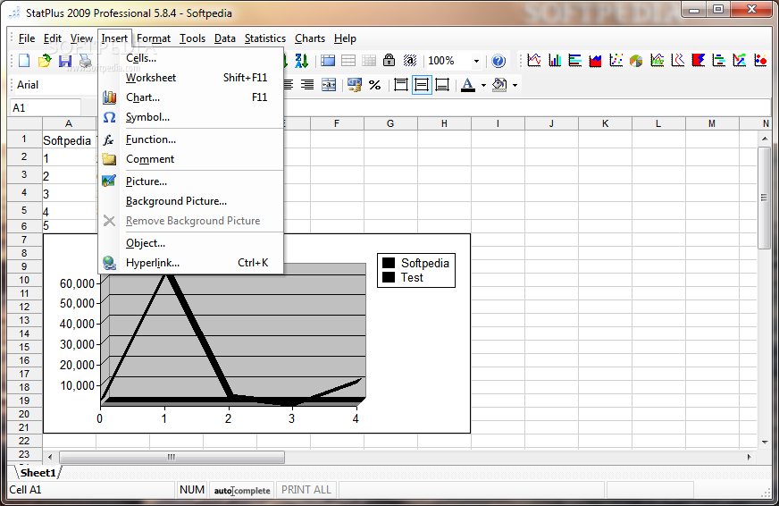Click the scroll right arrow of horizontal scrollbar
This screenshot has height=506, width=779.
click(x=749, y=457)
